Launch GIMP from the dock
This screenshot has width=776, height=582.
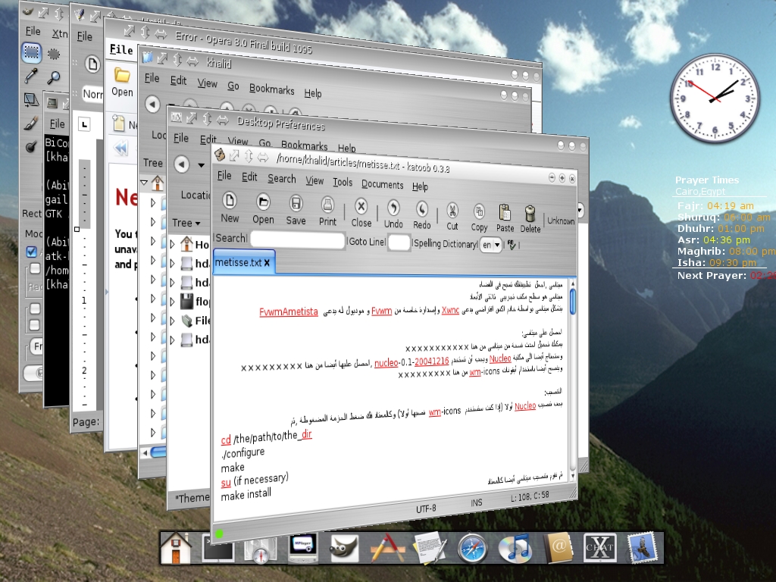coord(343,547)
